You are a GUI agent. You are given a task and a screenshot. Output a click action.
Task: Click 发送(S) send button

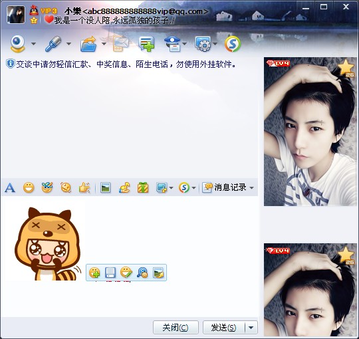click(223, 327)
